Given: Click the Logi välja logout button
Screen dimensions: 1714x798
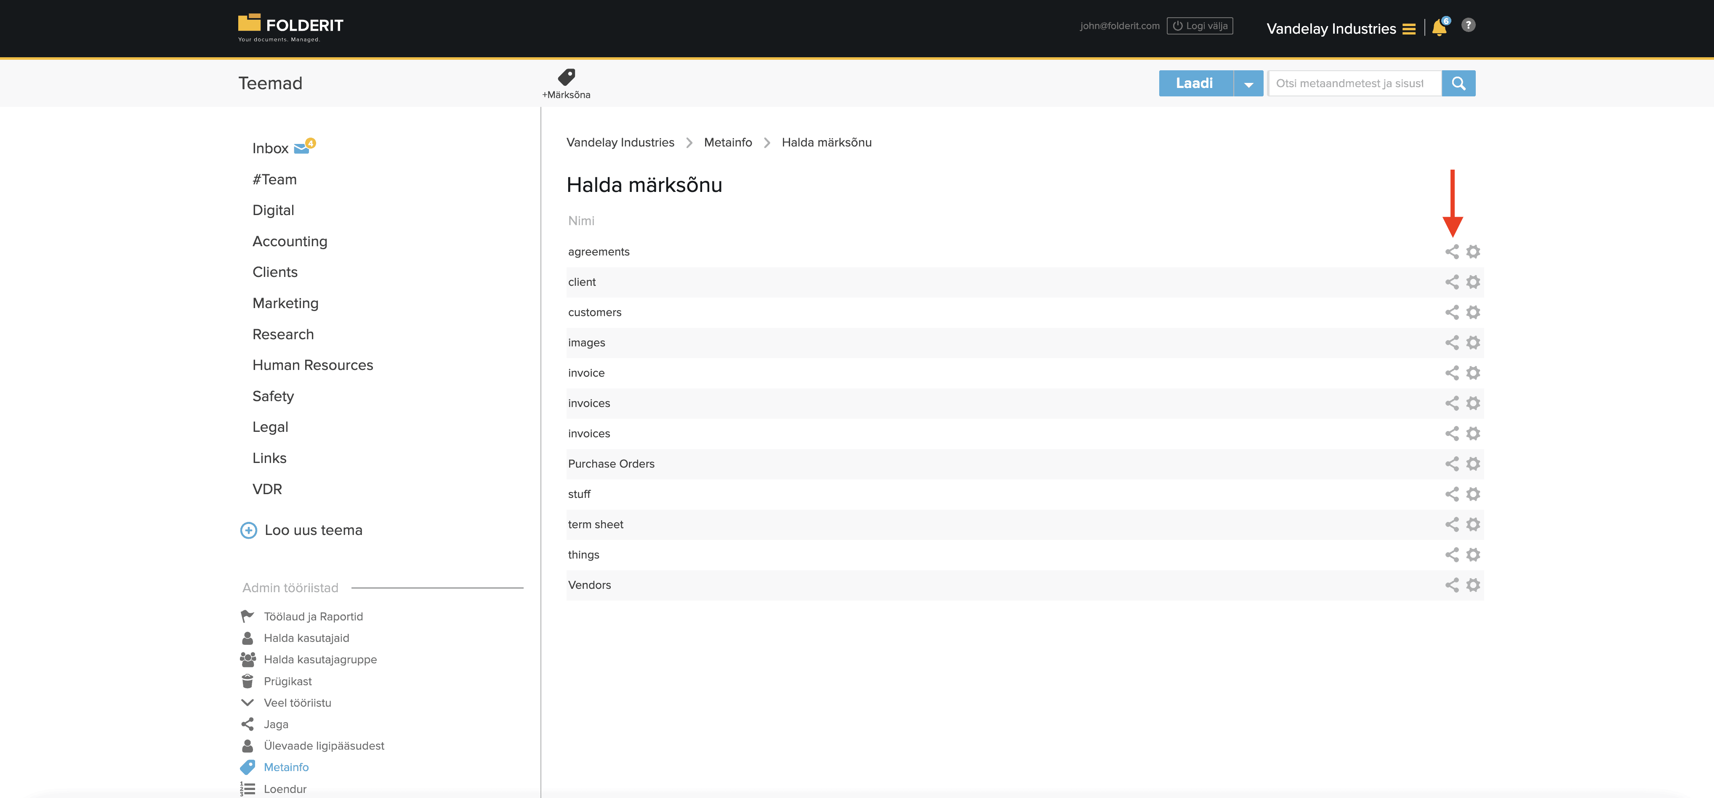Looking at the screenshot, I should pyautogui.click(x=1200, y=26).
